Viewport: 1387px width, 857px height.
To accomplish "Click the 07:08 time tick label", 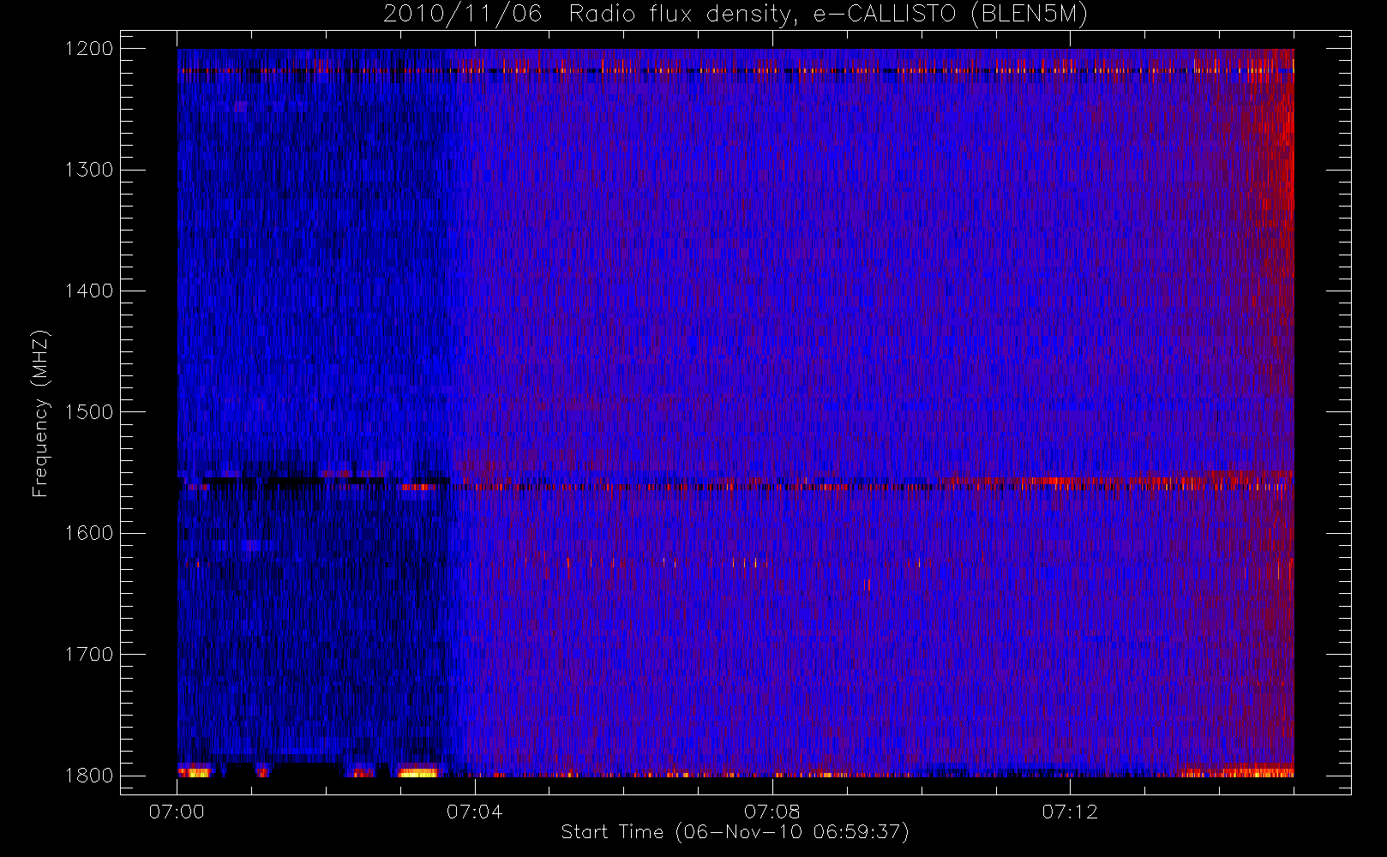I will coord(772,812).
